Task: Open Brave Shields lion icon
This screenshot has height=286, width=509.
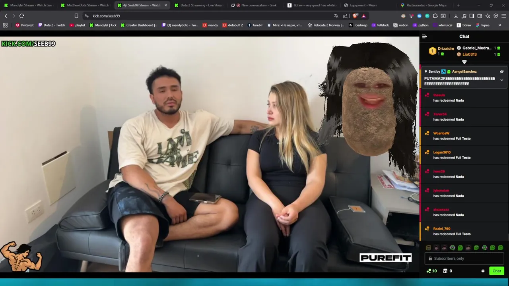Action: [x=355, y=16]
